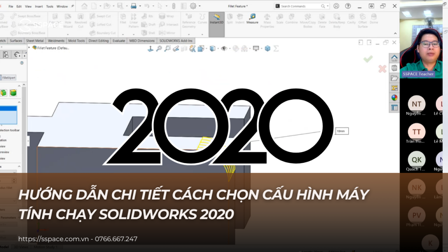Open the Edit menu
Viewport: 448px width, 252px height.
(19, 6)
